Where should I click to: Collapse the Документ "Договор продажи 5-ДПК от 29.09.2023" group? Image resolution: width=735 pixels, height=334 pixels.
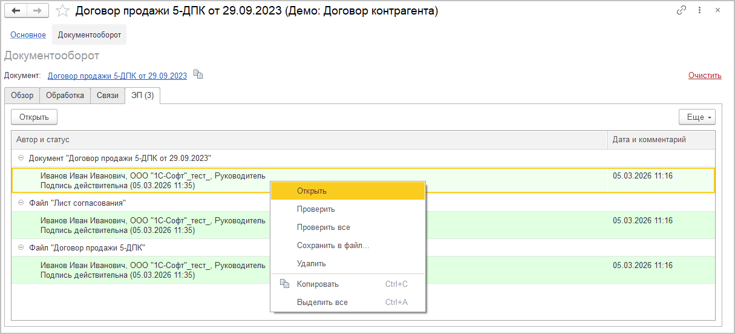pos(21,158)
